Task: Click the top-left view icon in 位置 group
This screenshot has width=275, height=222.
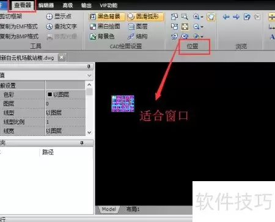Action: pyautogui.click(x=174, y=16)
